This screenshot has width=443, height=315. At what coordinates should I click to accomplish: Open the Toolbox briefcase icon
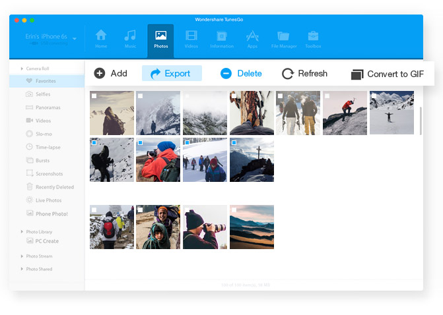click(313, 36)
